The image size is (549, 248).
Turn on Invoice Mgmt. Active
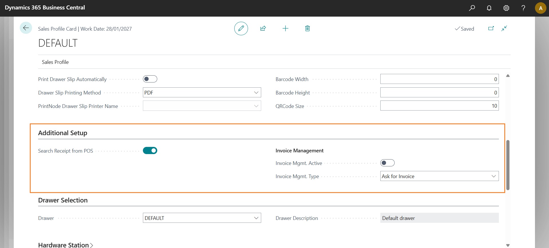(387, 163)
